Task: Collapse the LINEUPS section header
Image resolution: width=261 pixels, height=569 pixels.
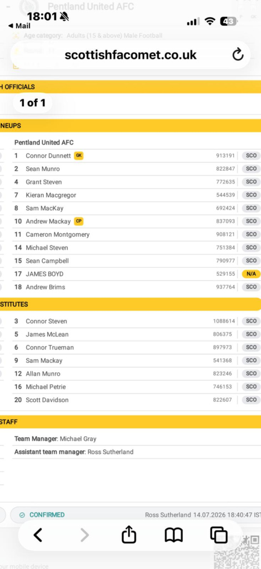Action: (x=130, y=126)
